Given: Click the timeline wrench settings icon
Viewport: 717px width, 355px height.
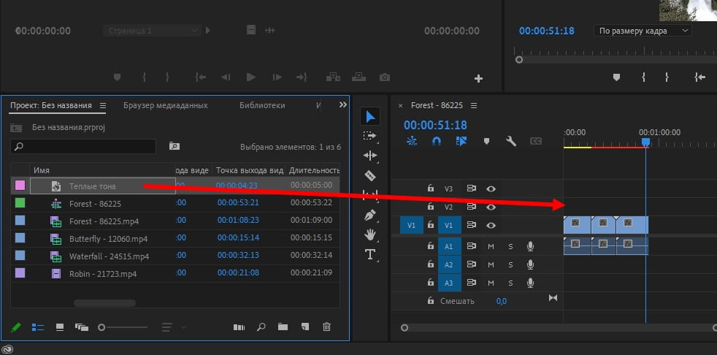Looking at the screenshot, I should tap(511, 142).
